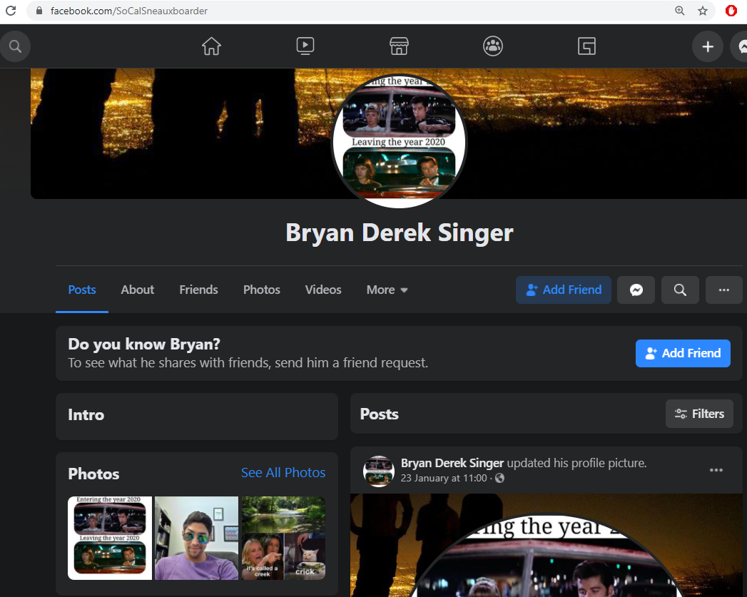Click the See All Photos link
This screenshot has width=747, height=597.
[283, 473]
